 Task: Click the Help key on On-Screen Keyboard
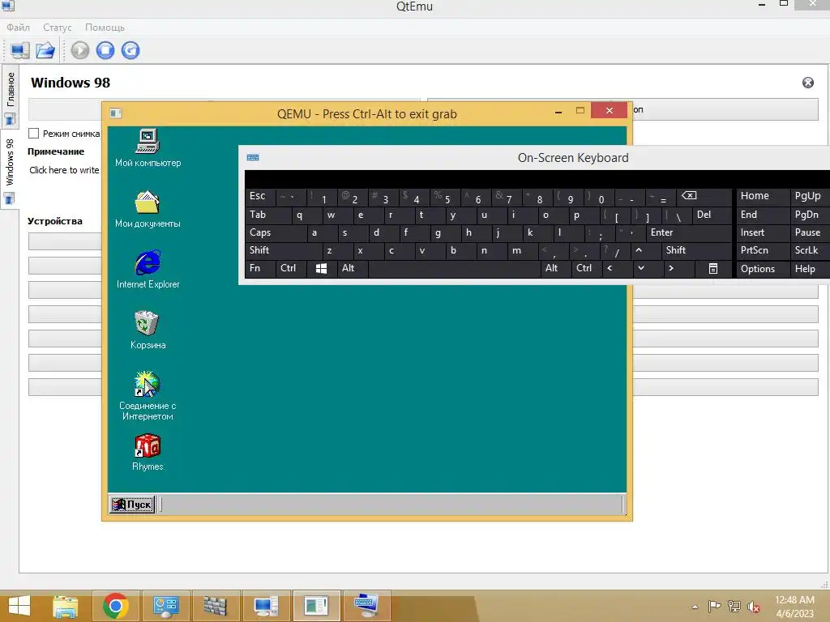click(x=811, y=269)
